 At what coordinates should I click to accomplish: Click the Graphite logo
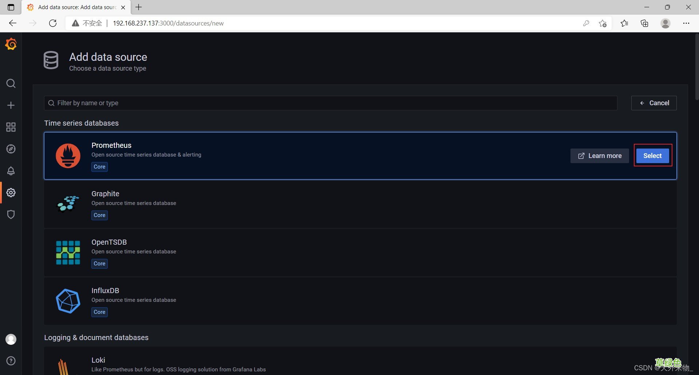pyautogui.click(x=68, y=204)
